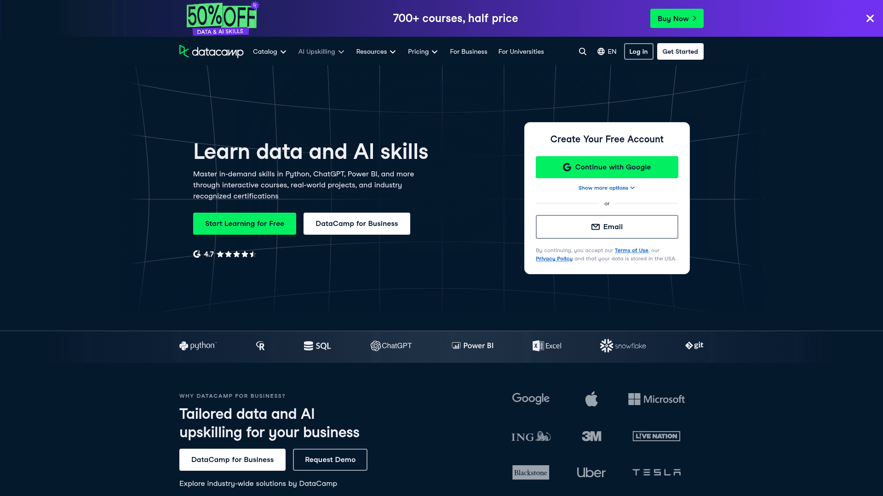
Task: Click the G2 rating logo icon
Action: (197, 254)
